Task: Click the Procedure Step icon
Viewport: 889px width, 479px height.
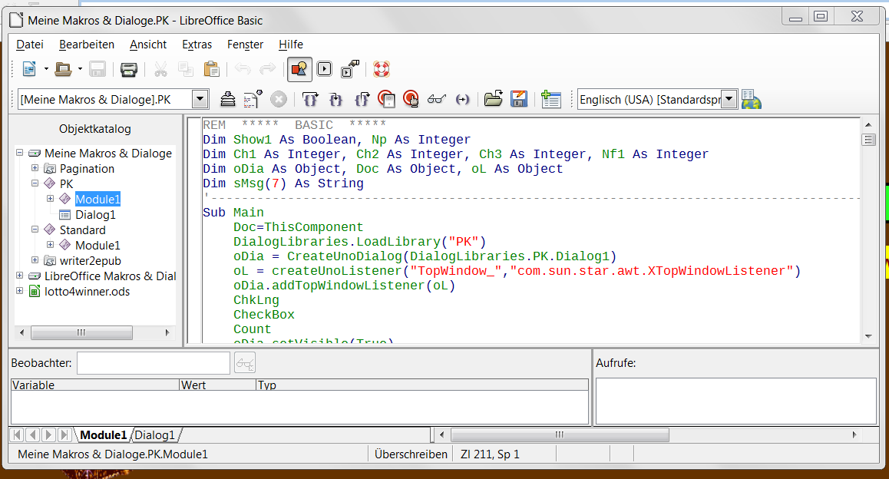Action: 335,99
